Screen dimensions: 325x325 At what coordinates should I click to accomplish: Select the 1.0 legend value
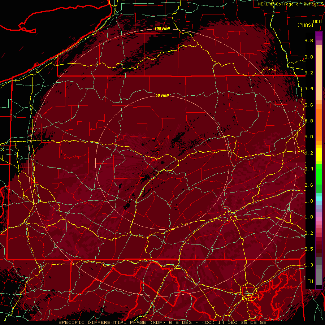coord(309,217)
